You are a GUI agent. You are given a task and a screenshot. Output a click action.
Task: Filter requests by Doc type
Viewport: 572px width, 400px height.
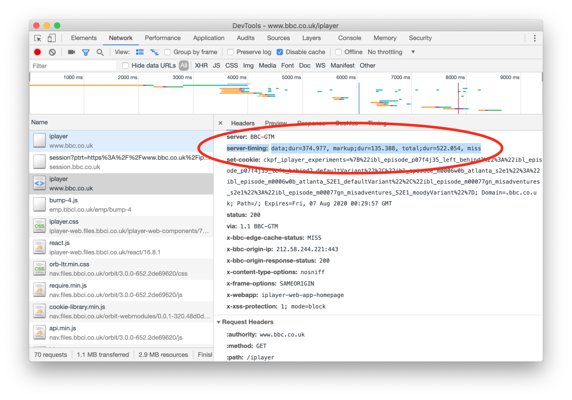[x=305, y=66]
